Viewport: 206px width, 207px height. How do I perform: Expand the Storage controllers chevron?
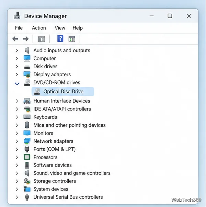pos(17,181)
